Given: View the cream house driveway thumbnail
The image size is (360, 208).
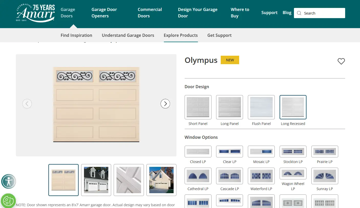Looking at the screenshot, I should [x=161, y=180].
